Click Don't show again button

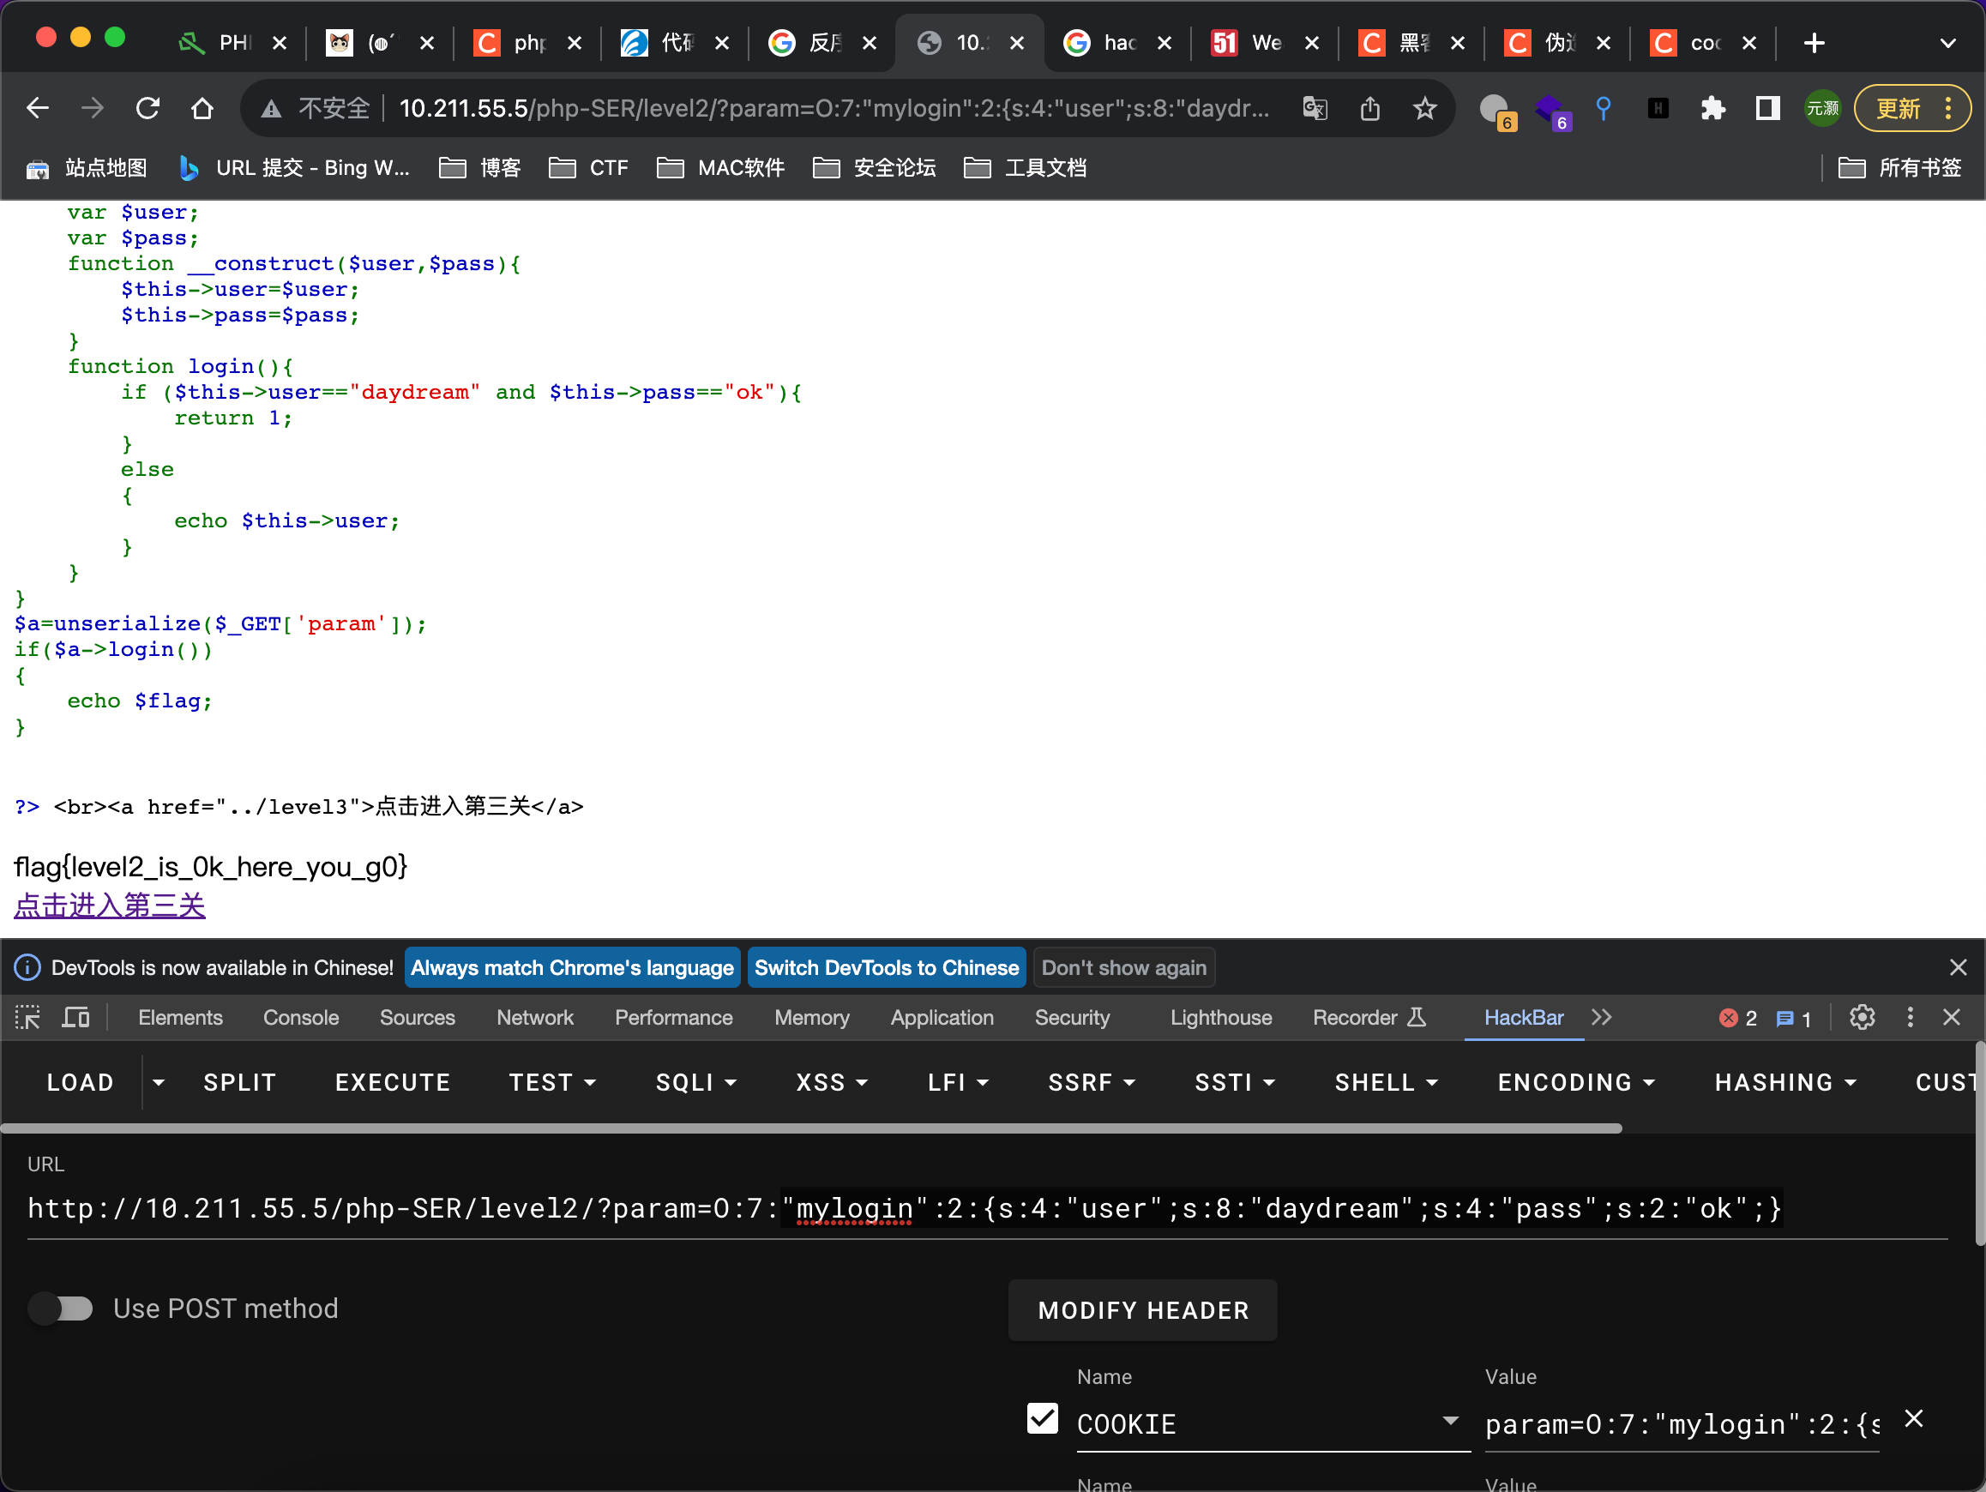pos(1124,967)
